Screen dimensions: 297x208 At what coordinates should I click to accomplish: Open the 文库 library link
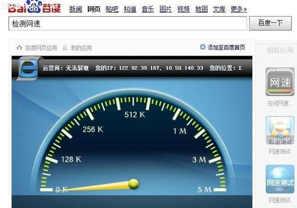(x=219, y=9)
